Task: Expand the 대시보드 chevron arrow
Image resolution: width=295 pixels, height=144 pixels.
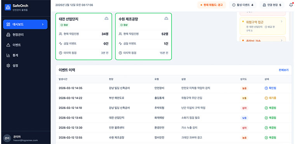Action: pyautogui.click(x=43, y=25)
